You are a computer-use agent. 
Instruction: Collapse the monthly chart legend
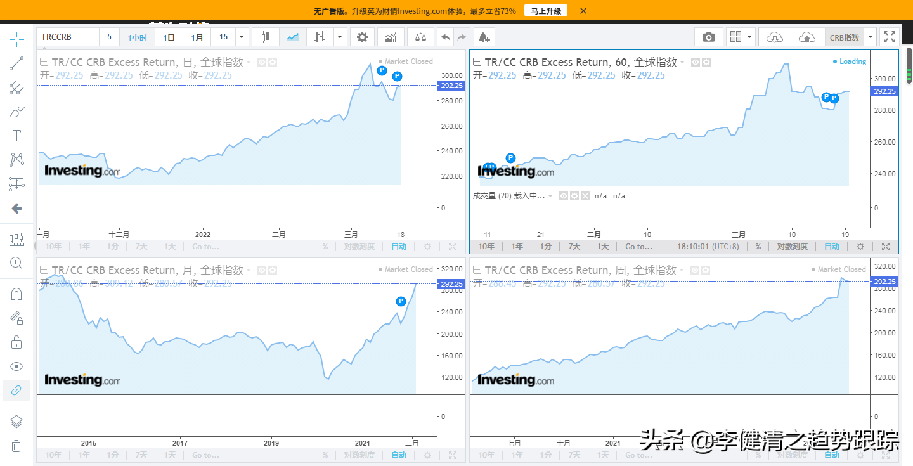(x=44, y=270)
